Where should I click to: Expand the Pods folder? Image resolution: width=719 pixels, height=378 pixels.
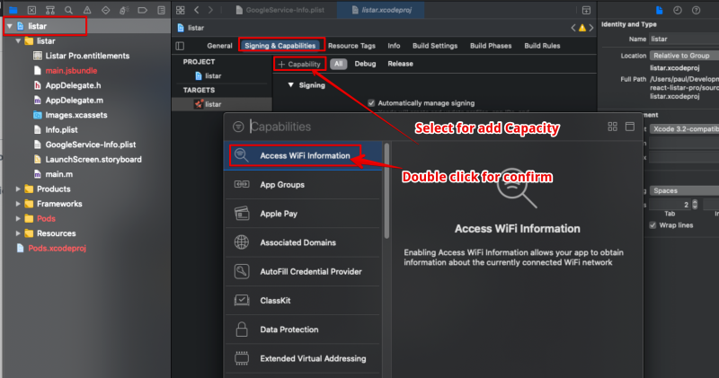tap(18, 218)
